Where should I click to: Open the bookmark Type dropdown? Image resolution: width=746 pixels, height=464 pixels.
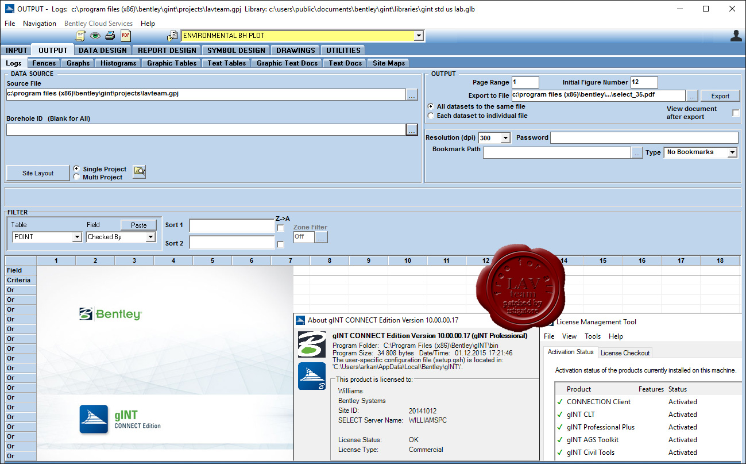click(732, 152)
